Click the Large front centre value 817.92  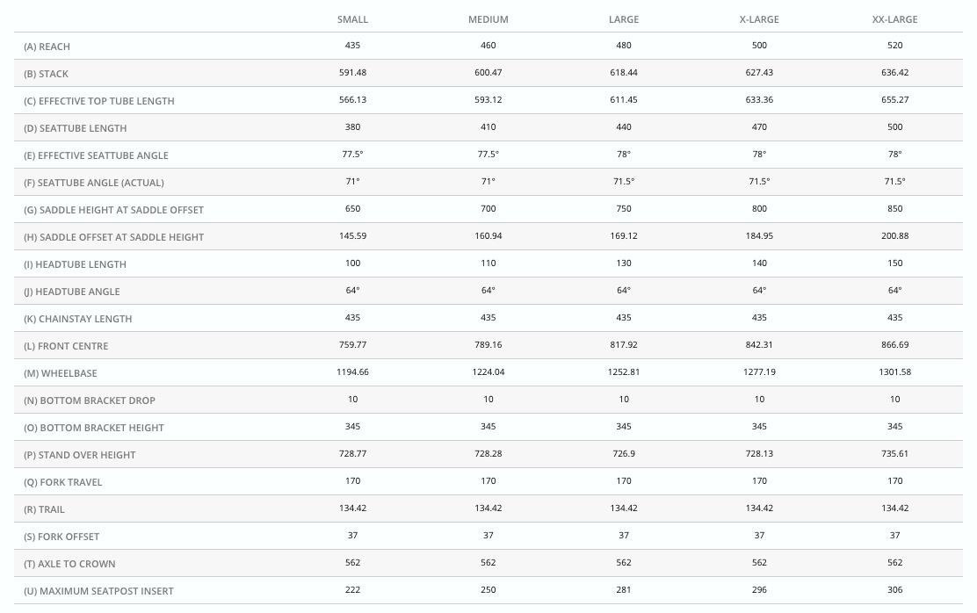coord(624,345)
